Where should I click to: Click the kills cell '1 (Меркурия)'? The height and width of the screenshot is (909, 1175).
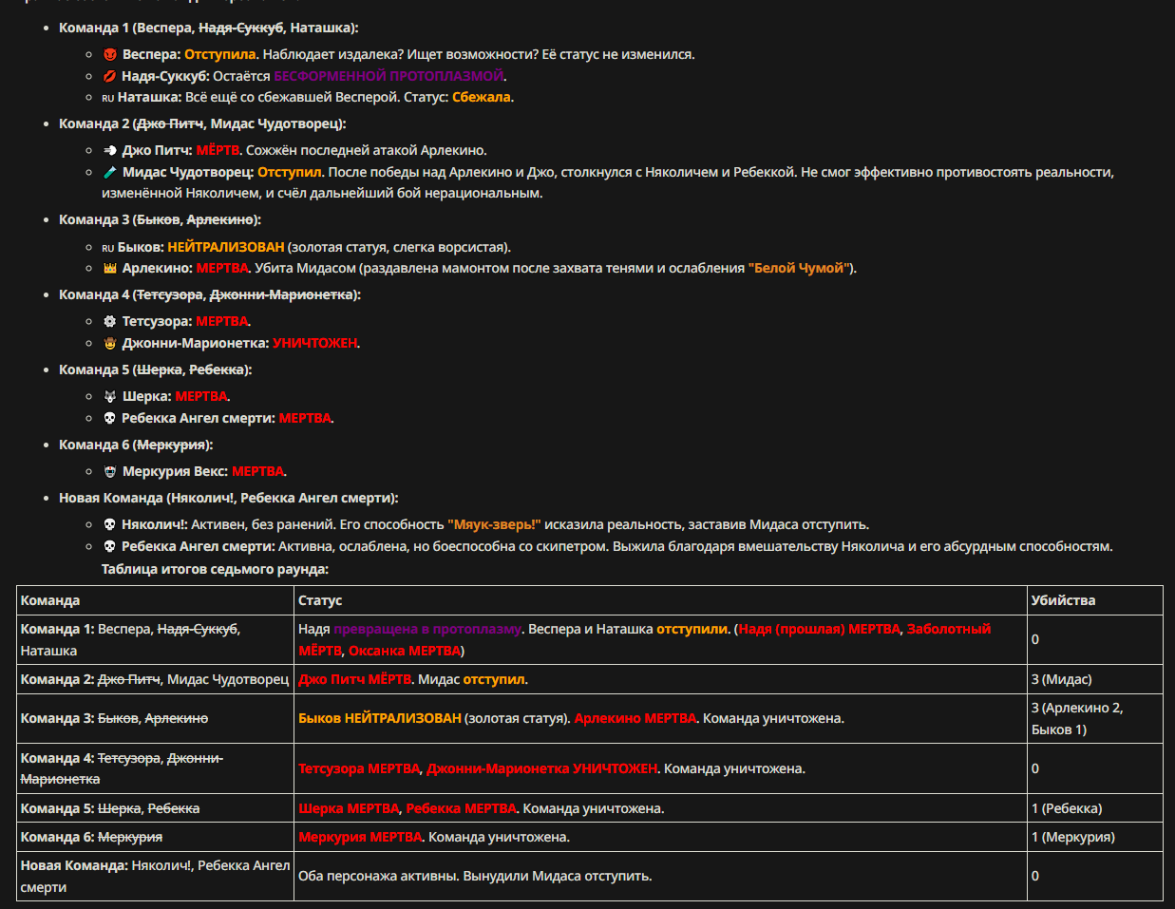[1095, 837]
